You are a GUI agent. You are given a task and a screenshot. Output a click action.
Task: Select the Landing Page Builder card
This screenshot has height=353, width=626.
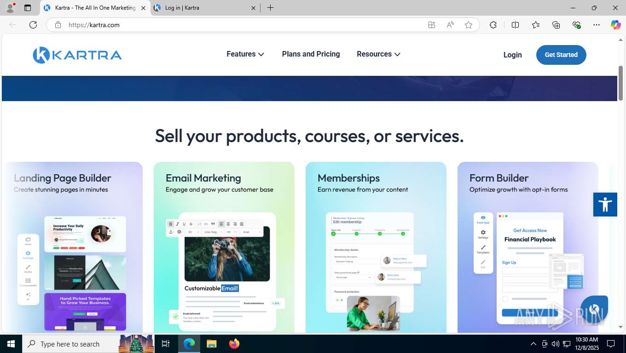tap(72, 247)
